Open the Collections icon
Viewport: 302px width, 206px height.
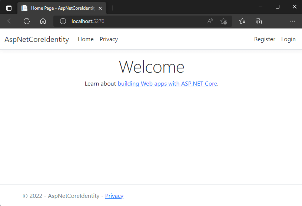(259, 21)
